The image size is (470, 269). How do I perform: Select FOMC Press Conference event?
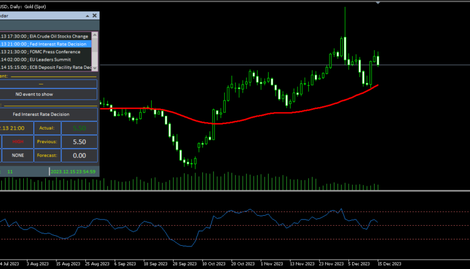47,52
